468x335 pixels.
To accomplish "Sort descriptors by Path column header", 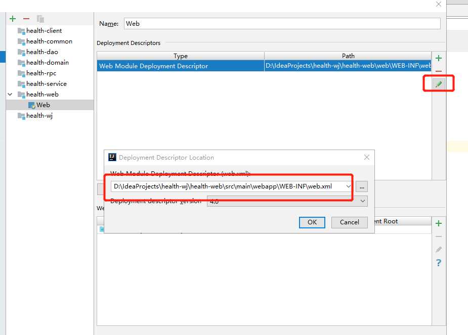I will (348, 56).
